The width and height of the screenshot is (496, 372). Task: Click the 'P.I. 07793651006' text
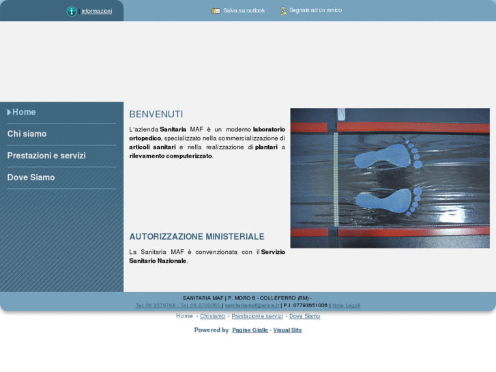click(306, 306)
